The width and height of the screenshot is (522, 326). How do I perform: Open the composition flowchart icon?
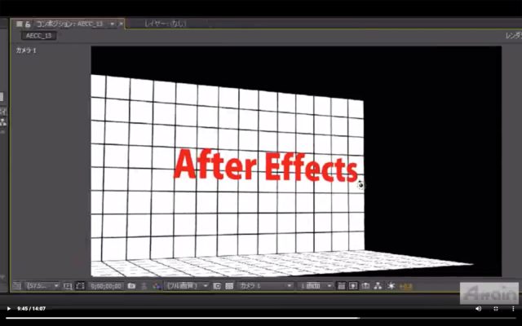pos(378,286)
